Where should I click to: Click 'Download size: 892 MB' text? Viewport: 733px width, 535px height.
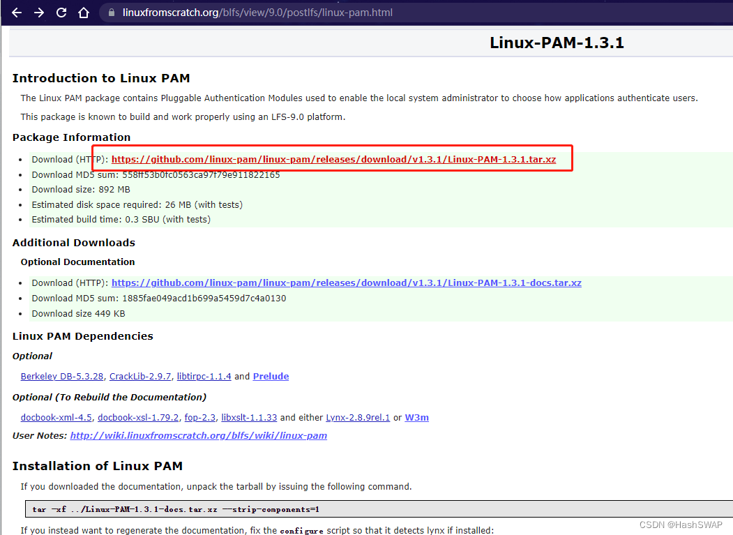pos(81,190)
